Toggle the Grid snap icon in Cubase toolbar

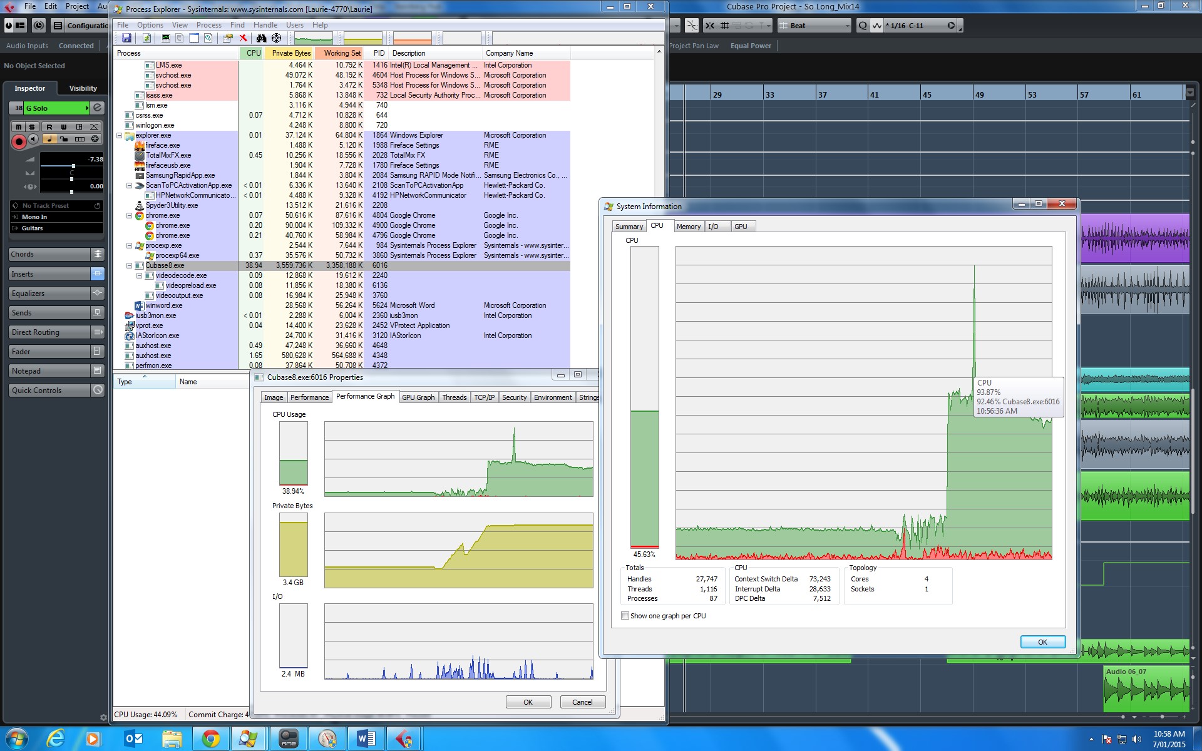click(x=724, y=26)
